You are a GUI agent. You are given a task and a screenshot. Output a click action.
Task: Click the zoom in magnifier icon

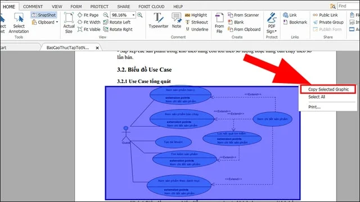[139, 15]
